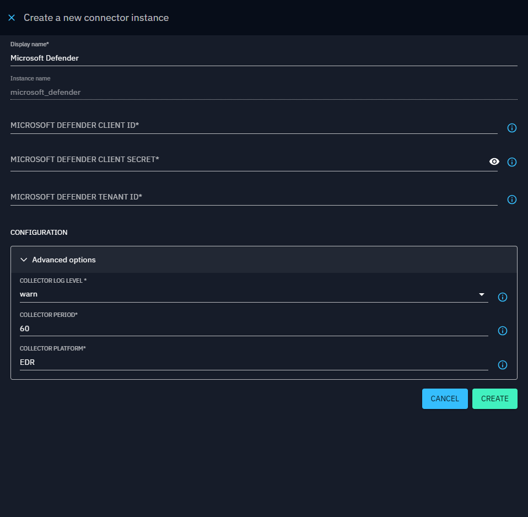Close the new connector instance dialog
528x517 pixels.
(x=12, y=18)
